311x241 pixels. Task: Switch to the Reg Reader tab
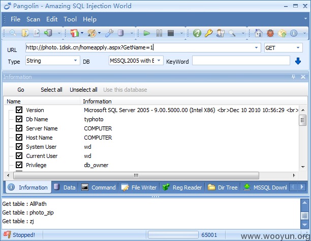182,188
